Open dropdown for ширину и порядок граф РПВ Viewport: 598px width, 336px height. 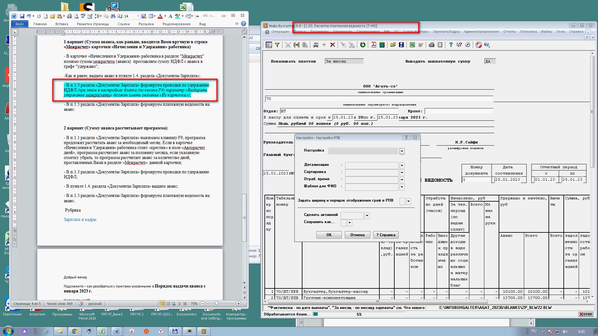[x=409, y=201]
